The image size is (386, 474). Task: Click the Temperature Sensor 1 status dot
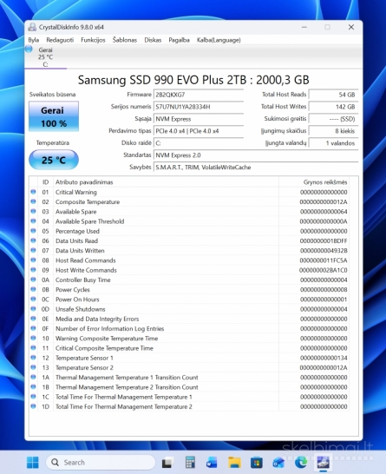[33, 358]
